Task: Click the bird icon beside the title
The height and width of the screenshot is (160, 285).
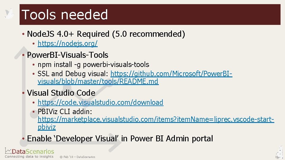Action: coord(9,14)
